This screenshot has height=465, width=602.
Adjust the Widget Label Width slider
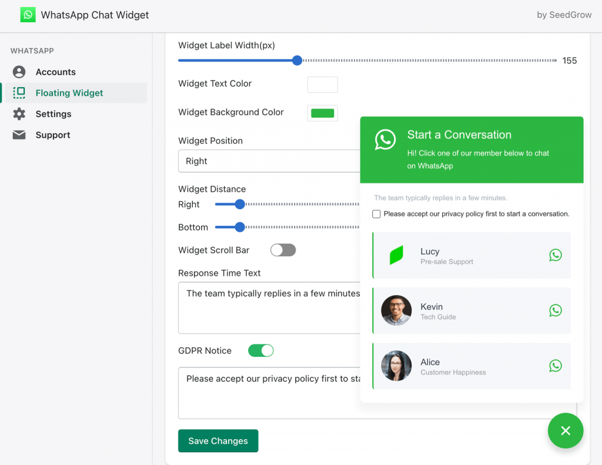297,60
